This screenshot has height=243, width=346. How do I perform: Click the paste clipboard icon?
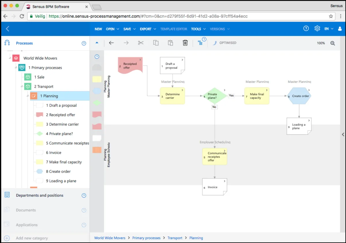170,43
